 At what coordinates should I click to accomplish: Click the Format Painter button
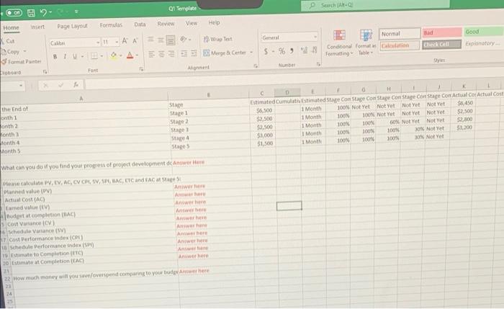coord(22,61)
